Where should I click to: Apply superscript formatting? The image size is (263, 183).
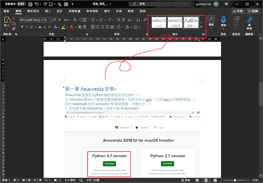click(x=50, y=27)
